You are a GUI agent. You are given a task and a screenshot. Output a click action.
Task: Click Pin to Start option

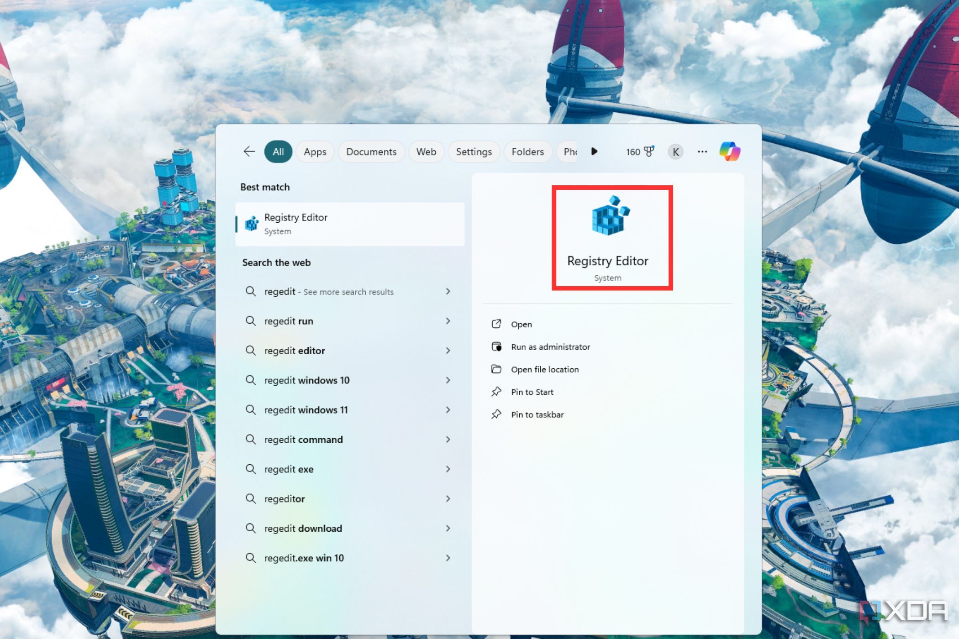[x=532, y=392]
